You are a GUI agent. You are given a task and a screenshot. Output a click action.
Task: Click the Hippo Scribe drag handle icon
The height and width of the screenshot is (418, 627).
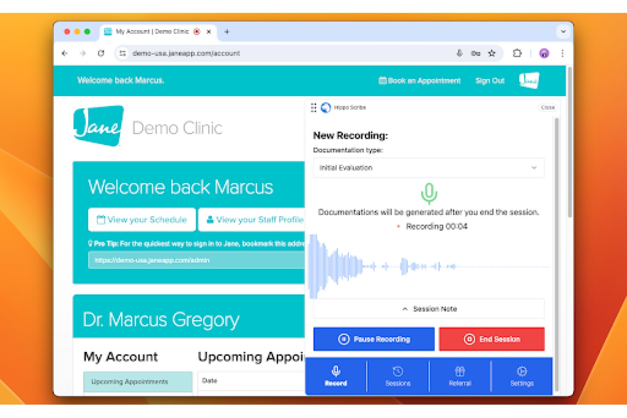[313, 108]
